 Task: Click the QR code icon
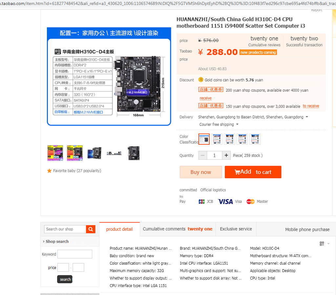(x=322, y=243)
